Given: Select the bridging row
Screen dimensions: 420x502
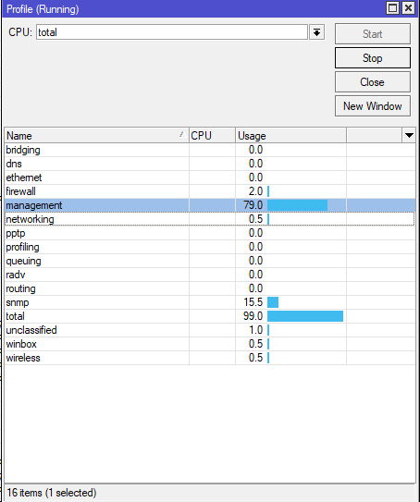Looking at the screenshot, I should (210, 150).
